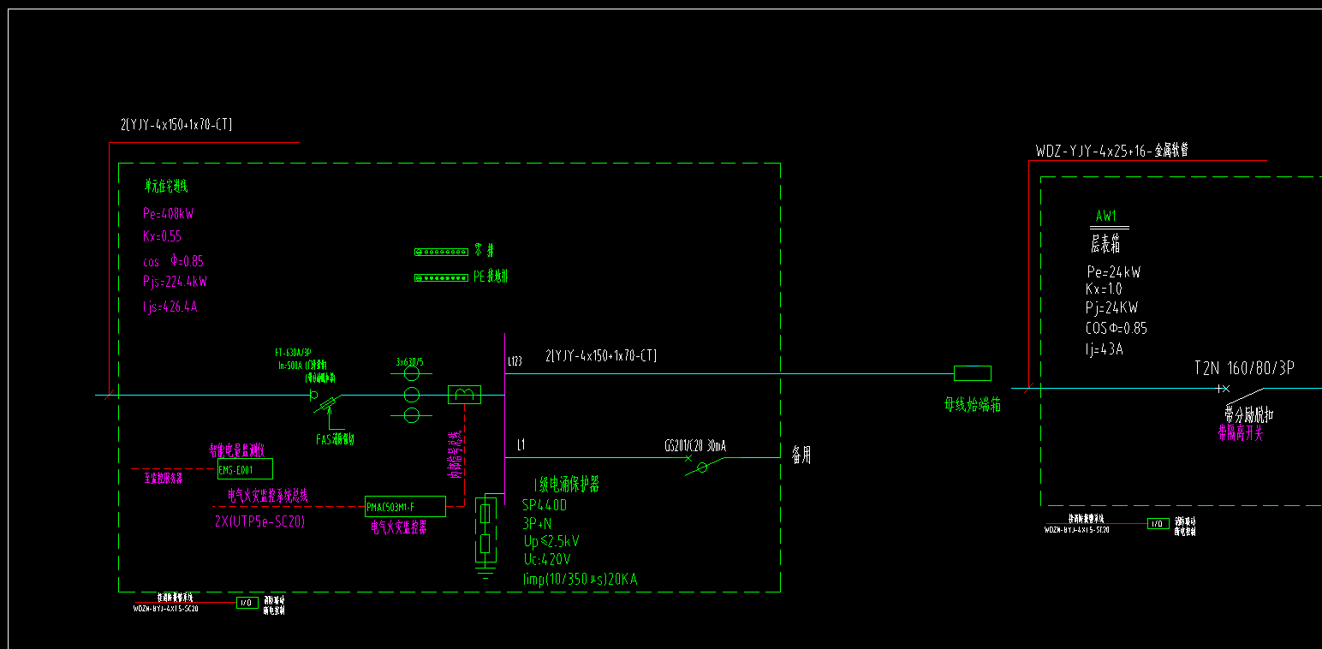Viewport: 1322px width, 649px height.
Task: Select the PE grounding terminal strip symbol
Action: coord(440,277)
